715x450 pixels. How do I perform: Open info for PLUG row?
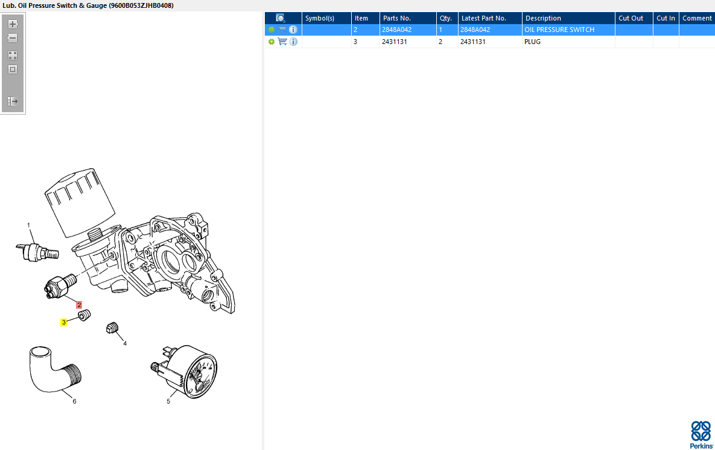pos(293,42)
